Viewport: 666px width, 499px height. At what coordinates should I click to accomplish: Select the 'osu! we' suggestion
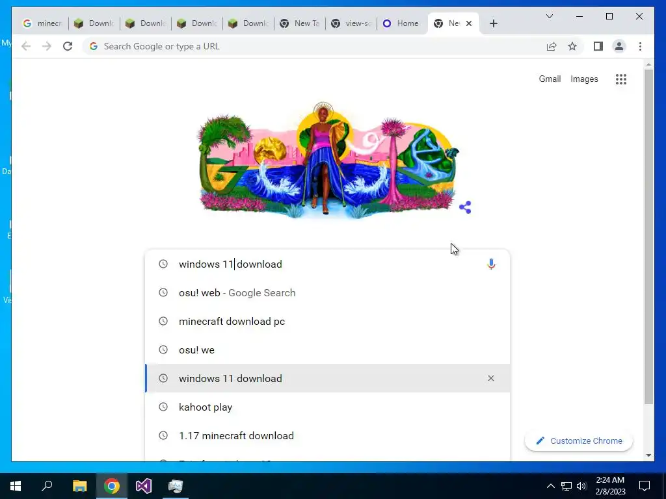coord(328,350)
